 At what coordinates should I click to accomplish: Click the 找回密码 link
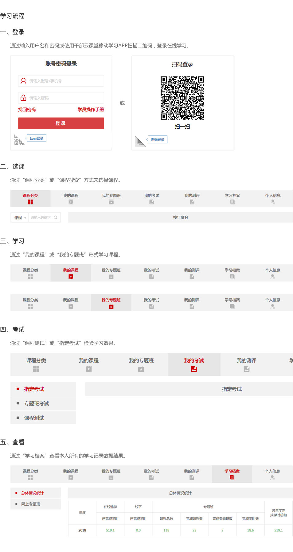pyautogui.click(x=27, y=110)
